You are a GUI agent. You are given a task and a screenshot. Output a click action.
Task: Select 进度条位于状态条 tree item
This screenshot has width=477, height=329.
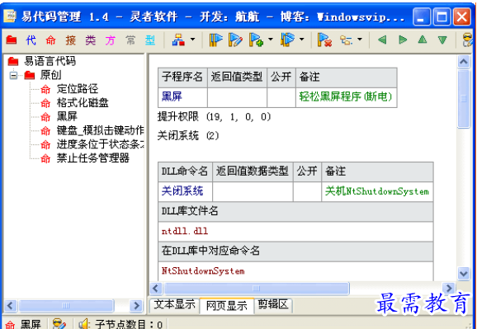100,143
